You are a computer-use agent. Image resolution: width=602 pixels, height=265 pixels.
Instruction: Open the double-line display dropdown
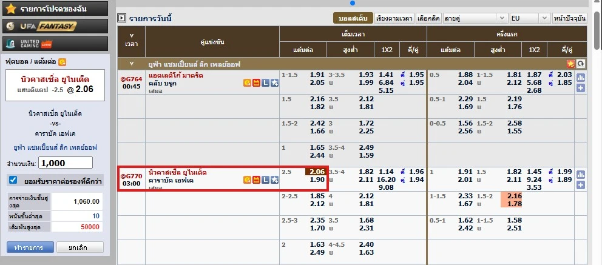475,18
